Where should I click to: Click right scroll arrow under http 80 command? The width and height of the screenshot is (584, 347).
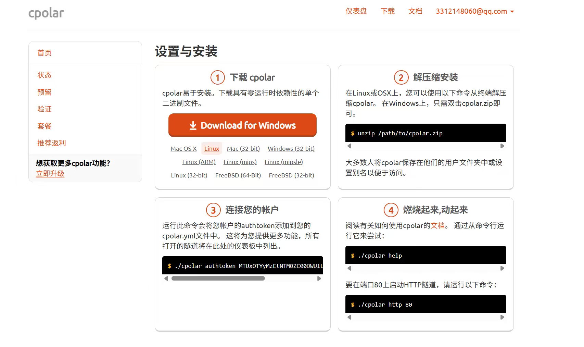502,317
